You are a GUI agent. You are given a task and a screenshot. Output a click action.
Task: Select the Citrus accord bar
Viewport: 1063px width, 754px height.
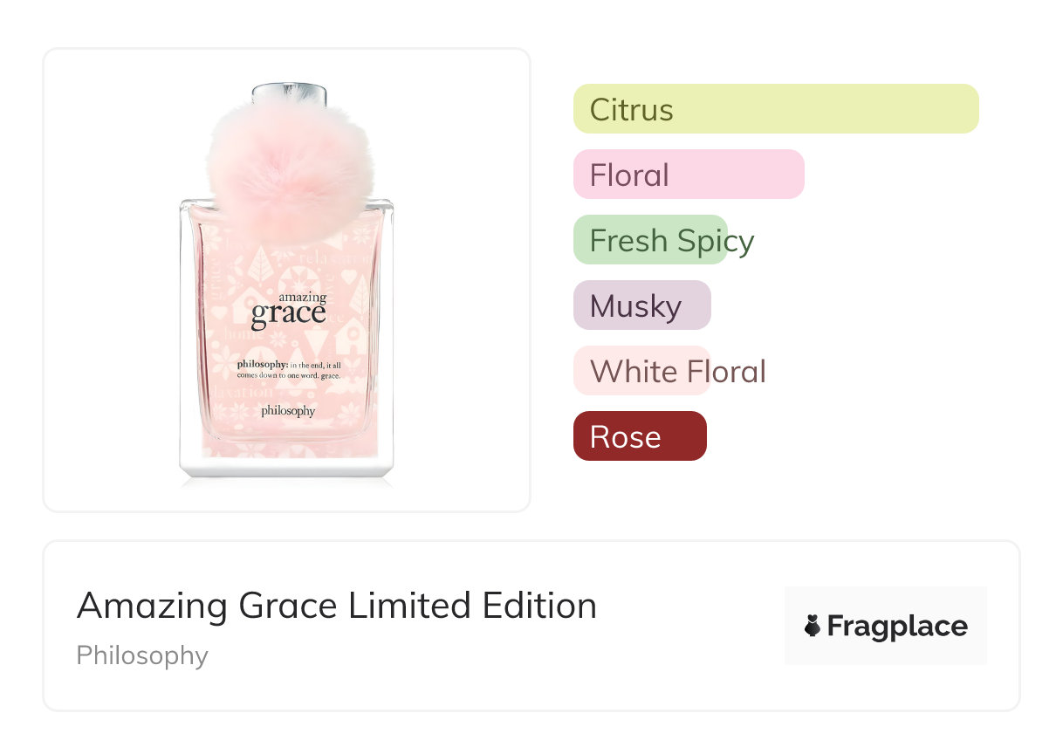(x=775, y=109)
